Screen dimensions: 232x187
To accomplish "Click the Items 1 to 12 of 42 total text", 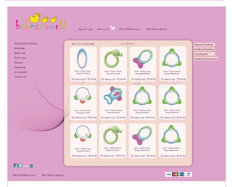I will [83, 44].
